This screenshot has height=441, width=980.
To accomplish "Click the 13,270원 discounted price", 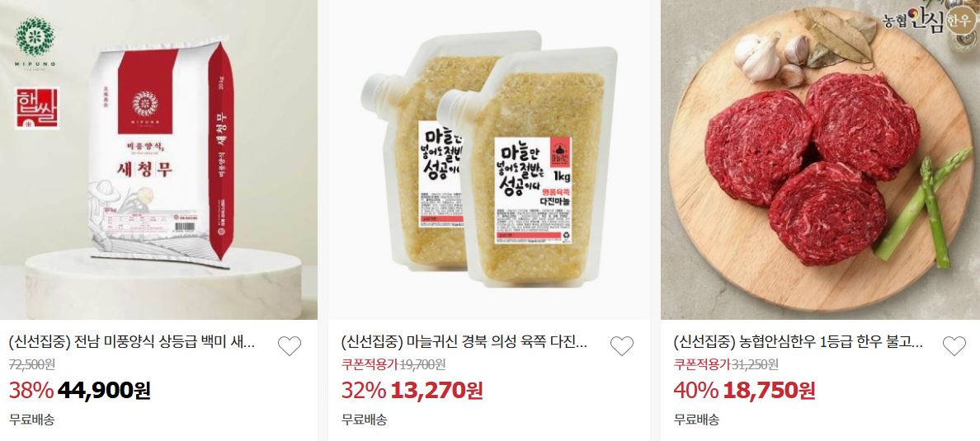I will pyautogui.click(x=436, y=391).
